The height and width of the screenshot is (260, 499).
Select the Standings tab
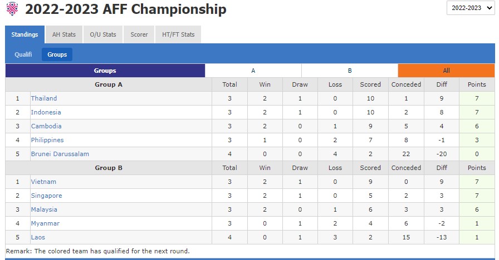click(25, 34)
